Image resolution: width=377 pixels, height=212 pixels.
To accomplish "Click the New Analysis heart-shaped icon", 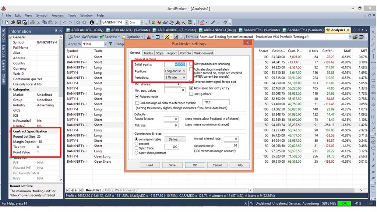I will pyautogui.click(x=159, y=22).
